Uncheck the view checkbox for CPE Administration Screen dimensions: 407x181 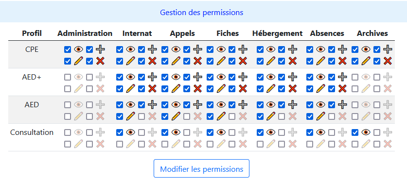(x=67, y=49)
